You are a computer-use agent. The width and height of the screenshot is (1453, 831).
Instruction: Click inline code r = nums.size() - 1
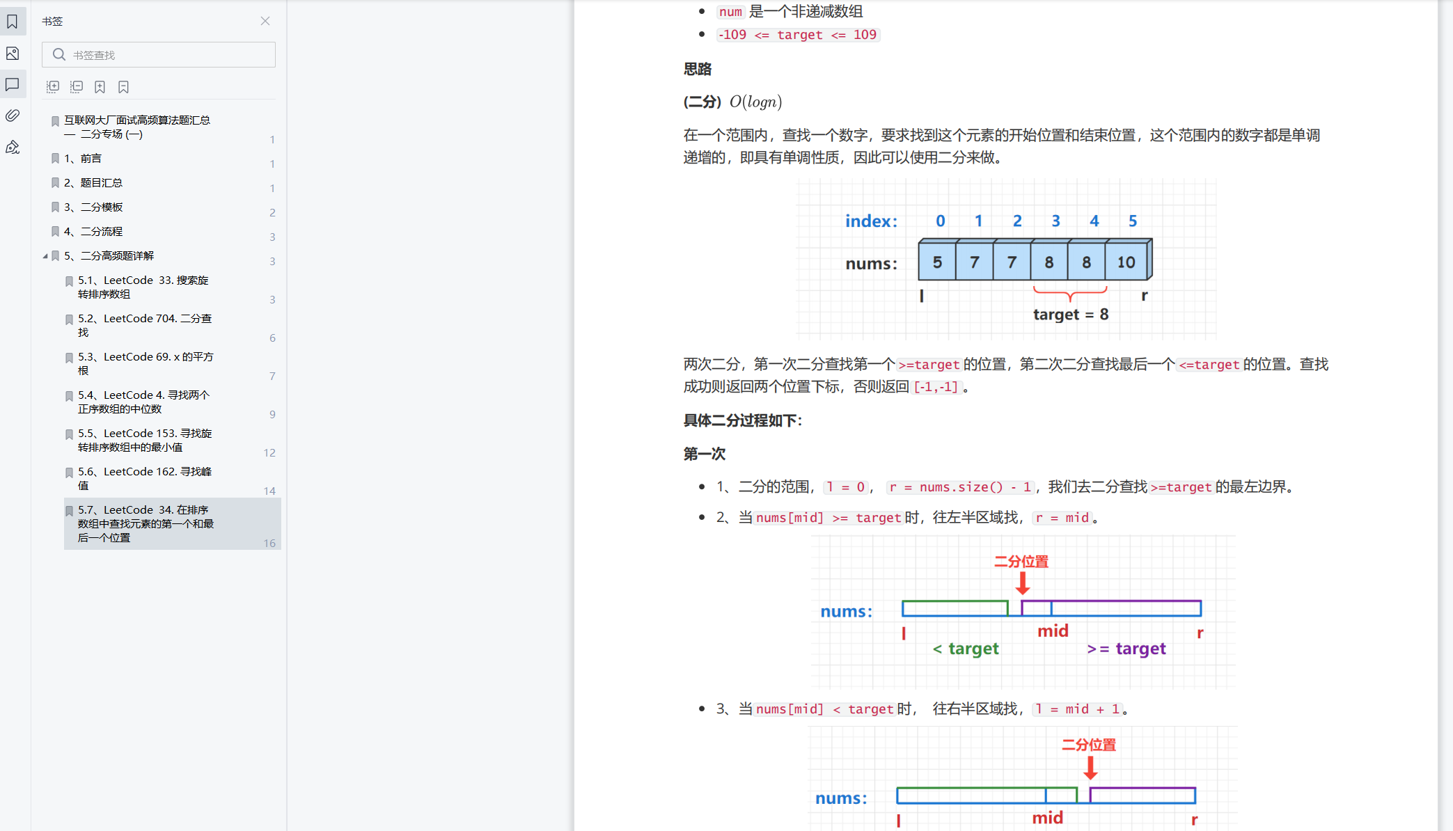(x=961, y=487)
